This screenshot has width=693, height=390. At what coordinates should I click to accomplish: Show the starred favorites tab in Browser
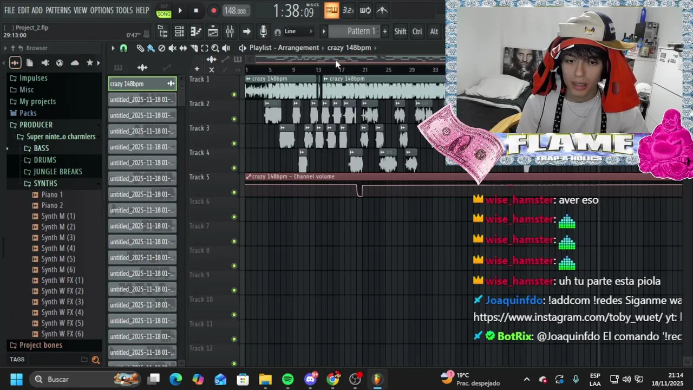(x=90, y=63)
